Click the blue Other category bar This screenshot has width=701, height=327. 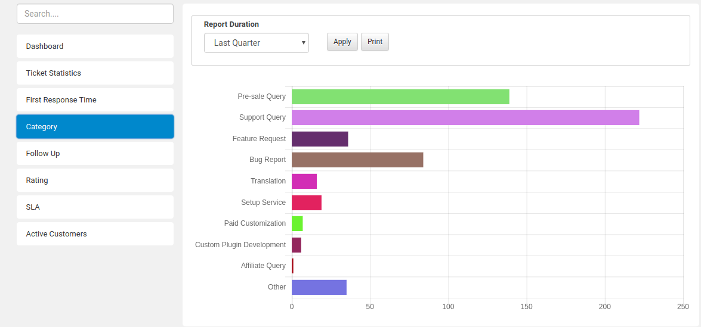point(319,287)
